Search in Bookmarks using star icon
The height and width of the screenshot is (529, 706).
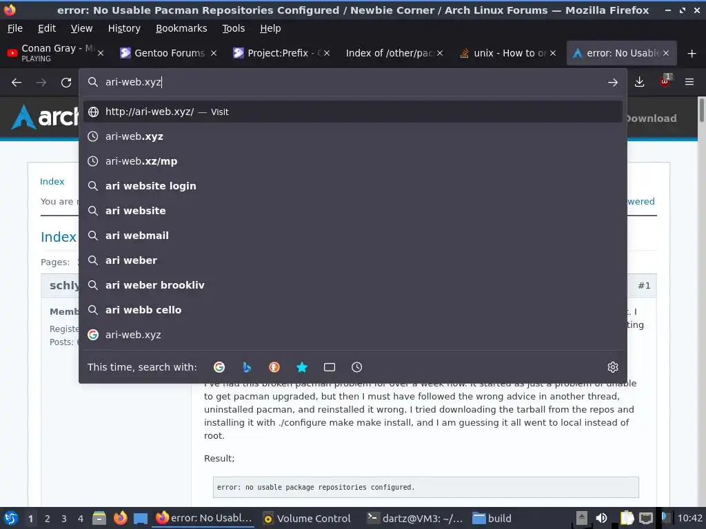(302, 367)
